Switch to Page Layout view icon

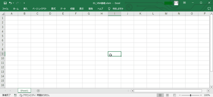click(167, 95)
